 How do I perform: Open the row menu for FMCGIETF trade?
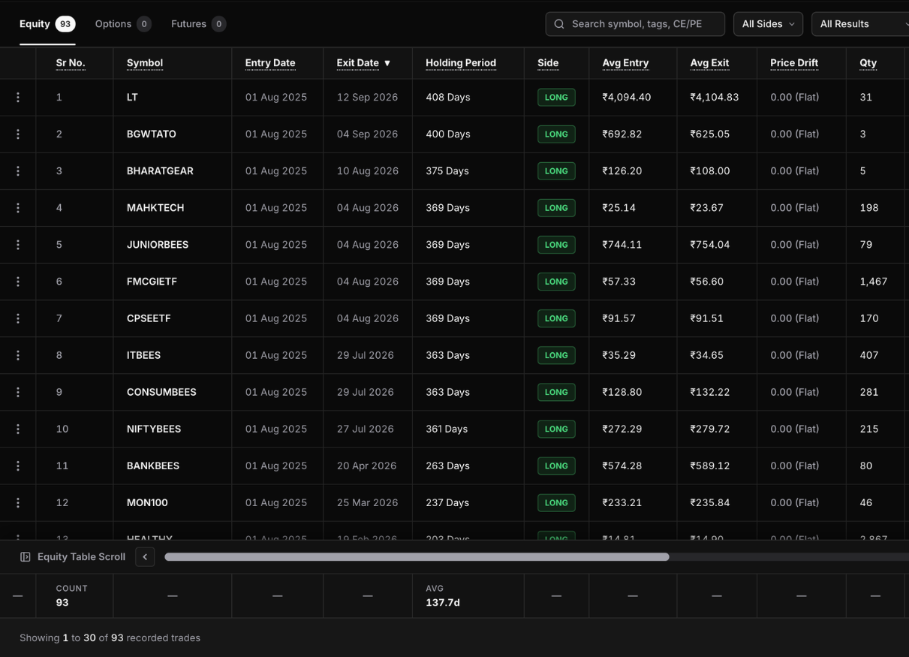point(18,282)
